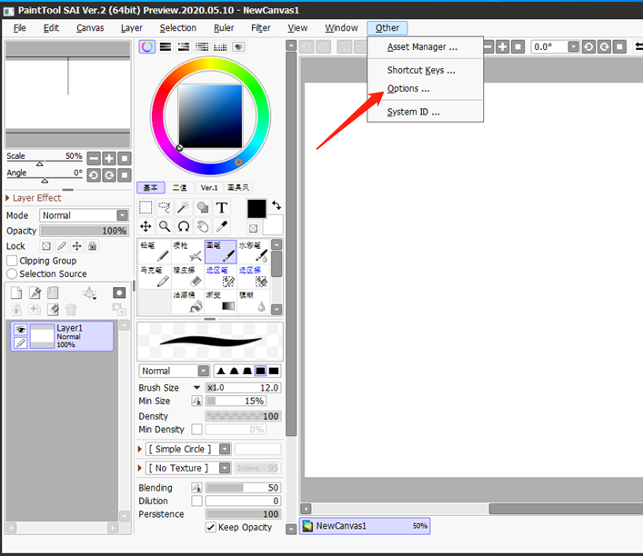Add a layer mask

[119, 293]
